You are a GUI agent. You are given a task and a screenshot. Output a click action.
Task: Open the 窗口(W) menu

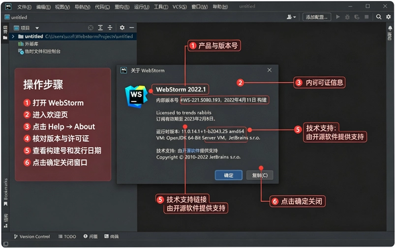200,7
